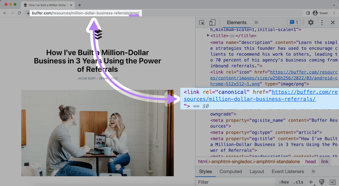Screen dimensions: 339x186
Task: Open the Chrome three-dot menu
Action: [x=334, y=13]
